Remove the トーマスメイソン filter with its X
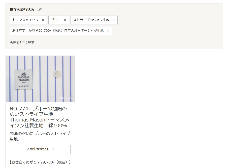Image resolution: width=229 pixels, height=168 pixels. 43,20
